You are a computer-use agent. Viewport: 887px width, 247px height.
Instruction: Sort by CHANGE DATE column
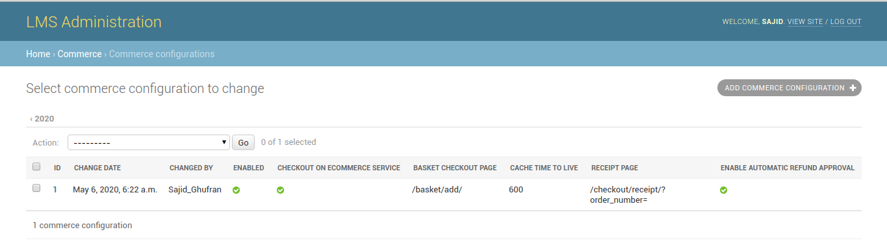[x=97, y=168]
